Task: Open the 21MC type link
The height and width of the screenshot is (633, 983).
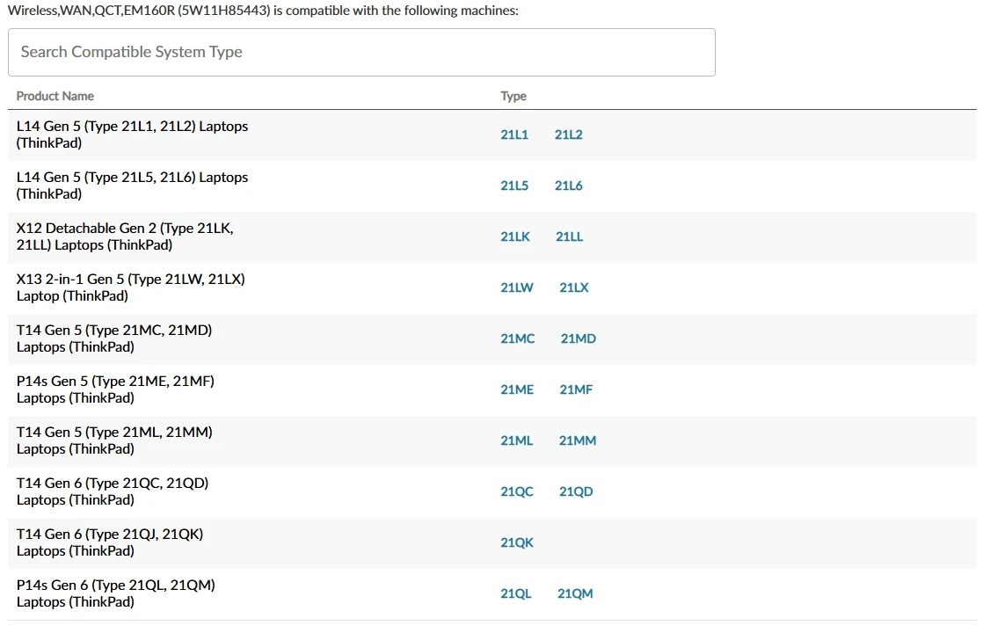Action: pyautogui.click(x=517, y=338)
